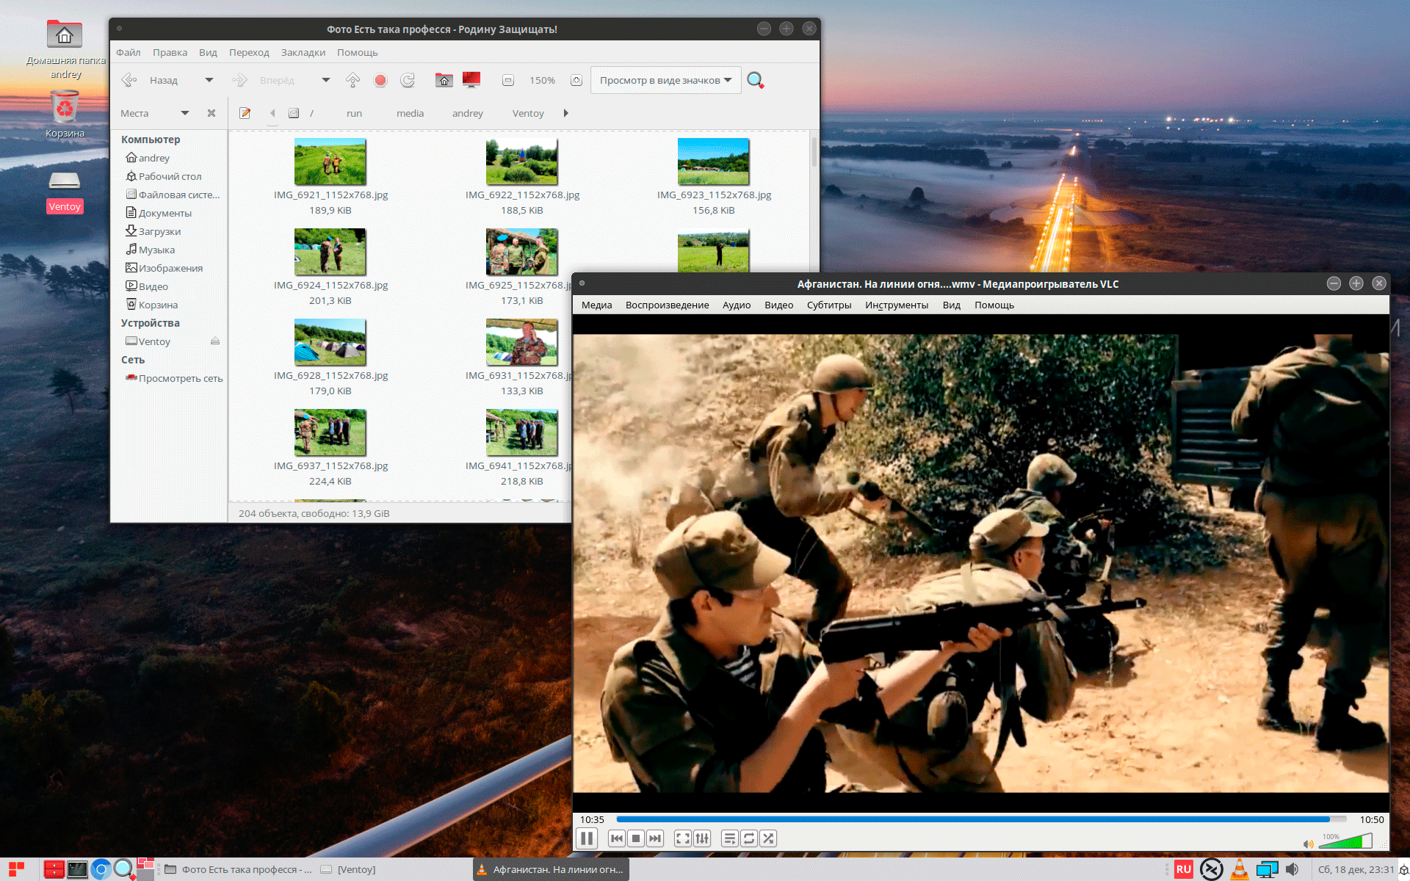Click the Ventoy path breadcrumb button
This screenshot has width=1410, height=881.
point(528,113)
